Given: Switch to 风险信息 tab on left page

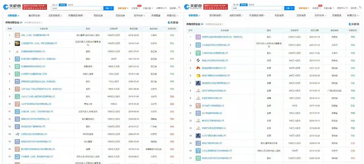Looking at the screenshot, I should pyautogui.click(x=98, y=16).
